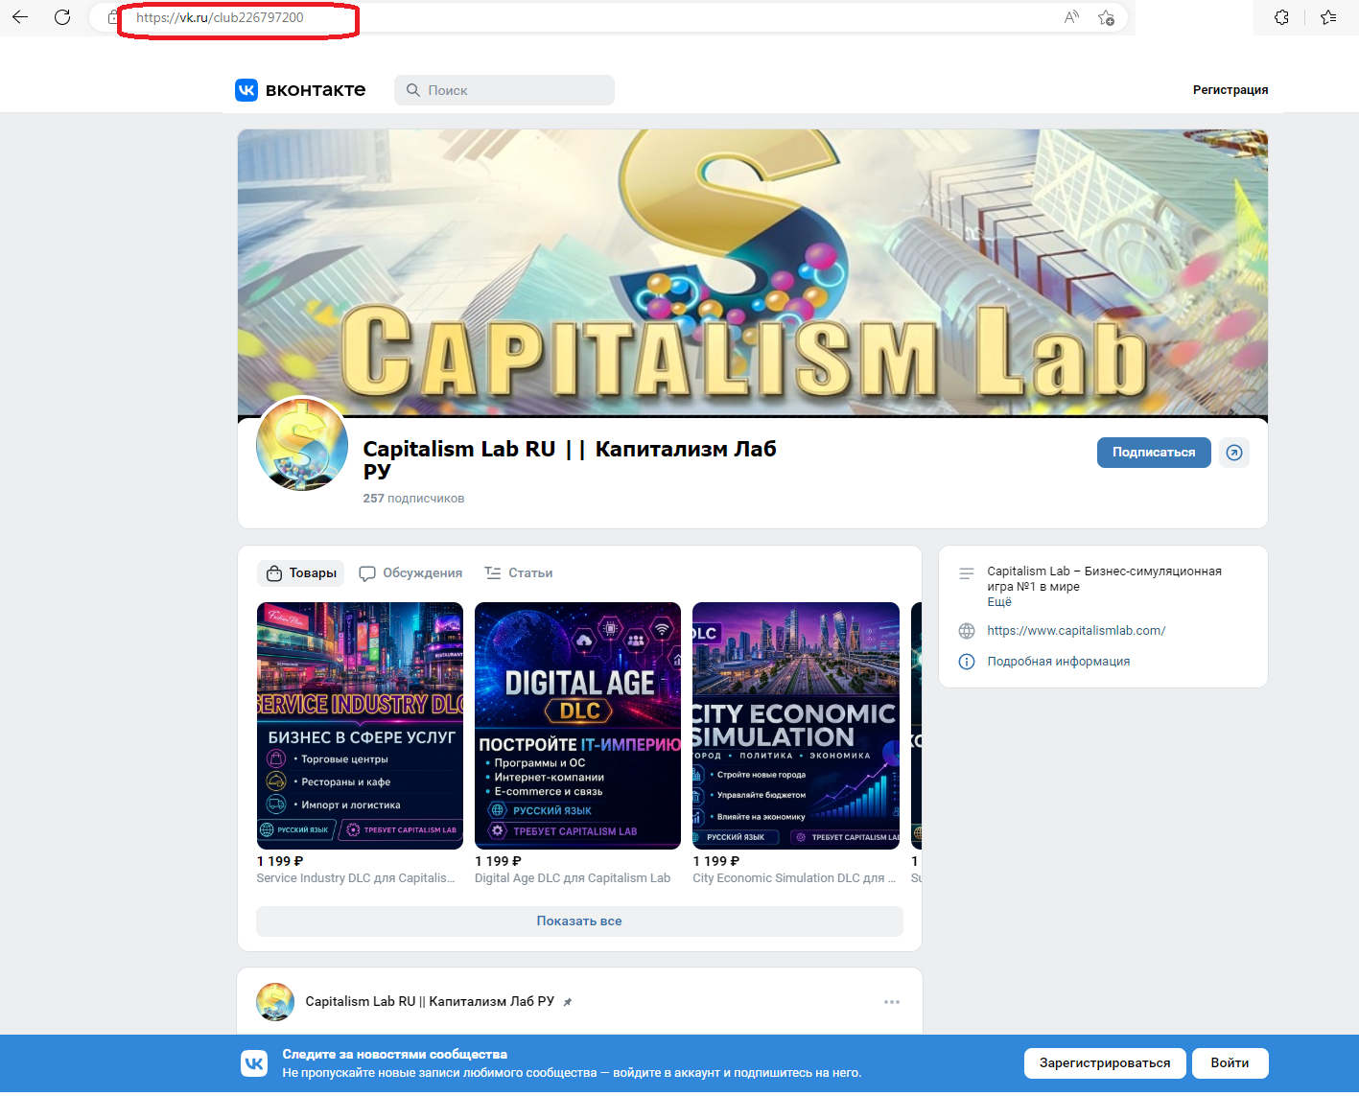Click the Войти login button

[1230, 1063]
